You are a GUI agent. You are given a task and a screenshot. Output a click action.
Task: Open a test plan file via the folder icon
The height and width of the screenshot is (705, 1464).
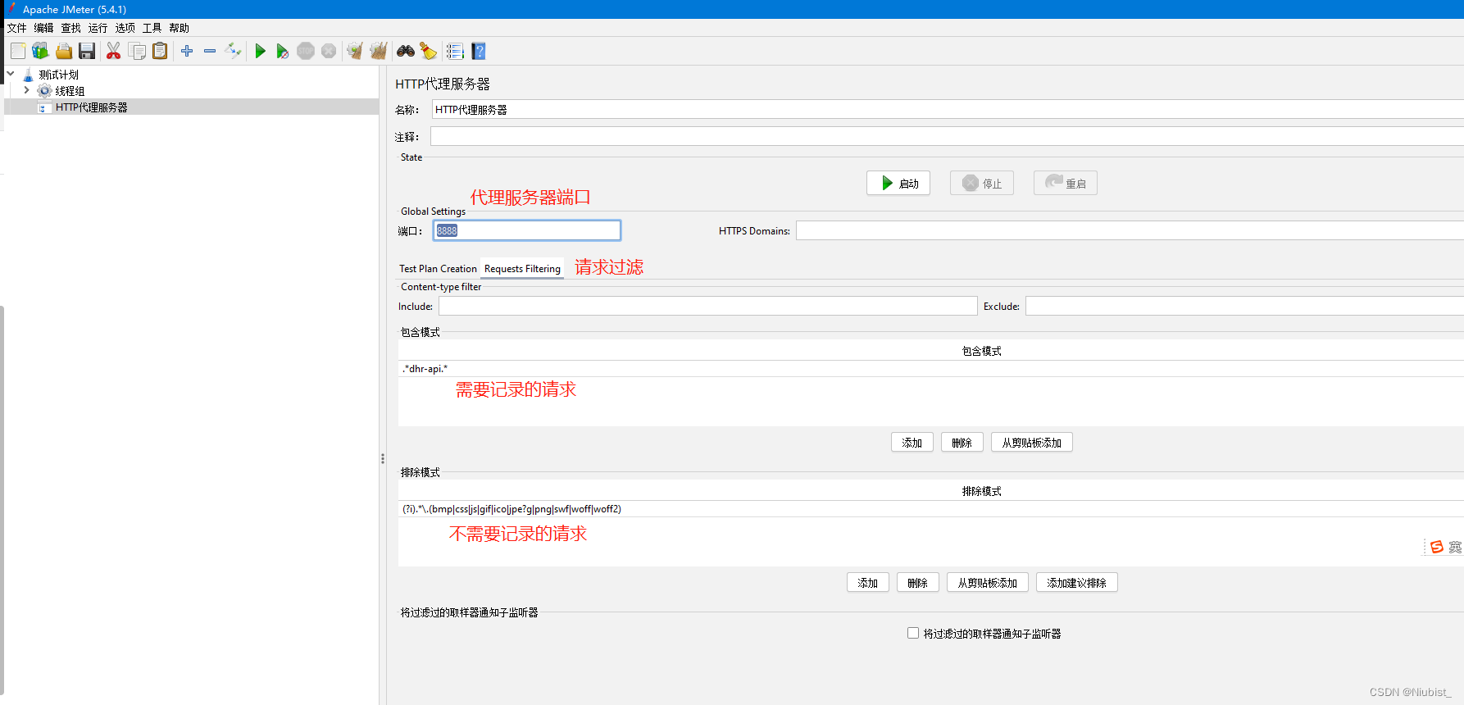tap(64, 52)
